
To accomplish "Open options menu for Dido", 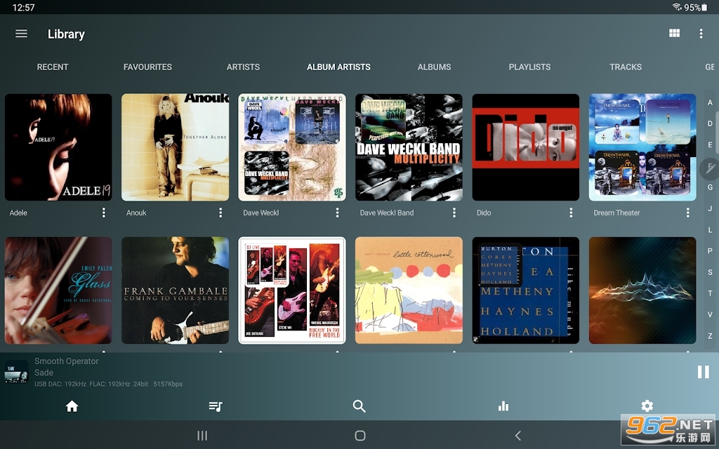I will point(571,213).
